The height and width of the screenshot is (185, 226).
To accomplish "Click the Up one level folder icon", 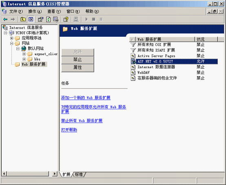I will tap(23, 19).
